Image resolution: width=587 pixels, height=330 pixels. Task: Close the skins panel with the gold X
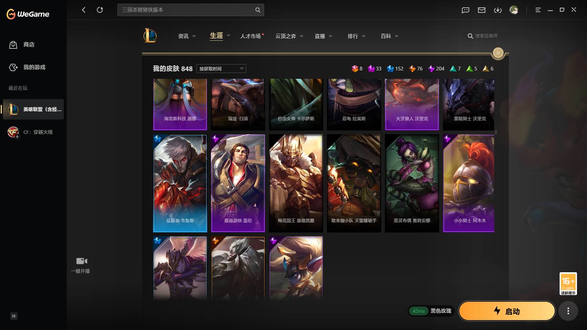tap(498, 53)
